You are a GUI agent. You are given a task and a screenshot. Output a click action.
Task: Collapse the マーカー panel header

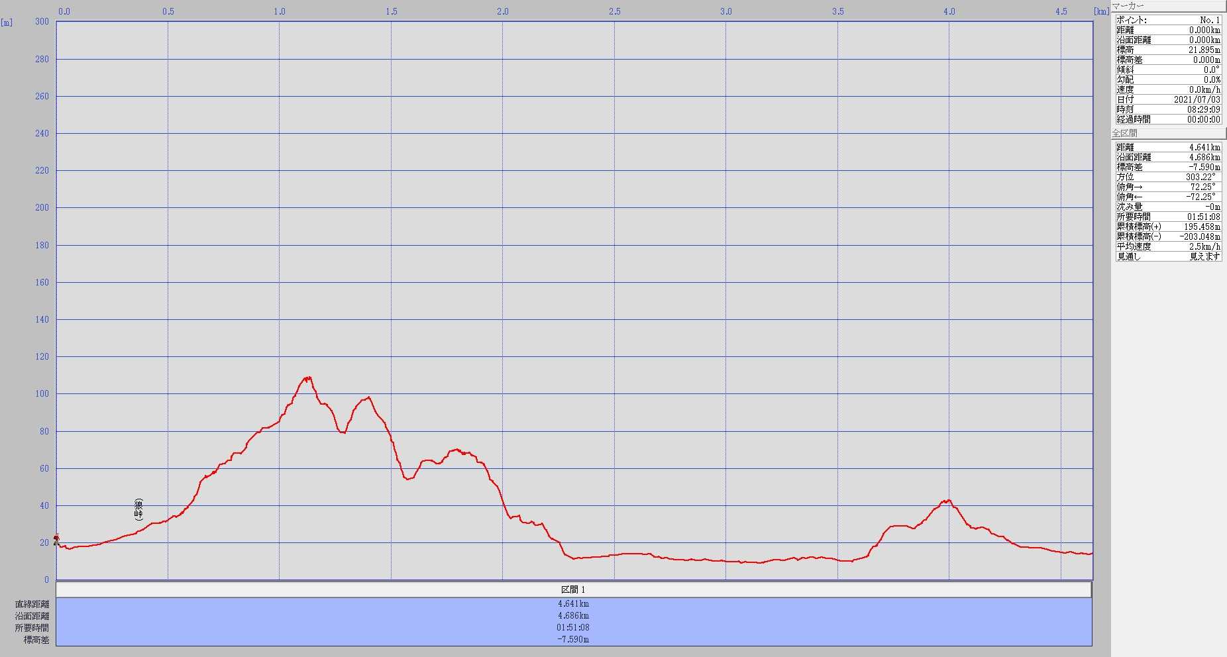pyautogui.click(x=1167, y=6)
